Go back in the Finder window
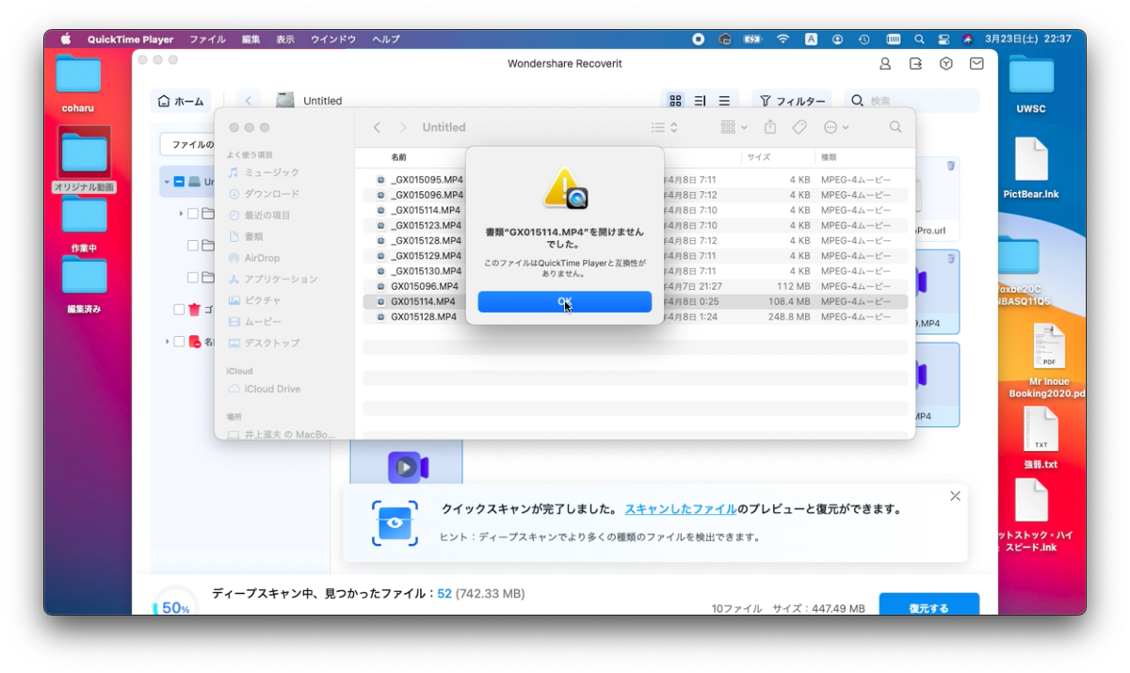1130x673 pixels. (x=377, y=127)
